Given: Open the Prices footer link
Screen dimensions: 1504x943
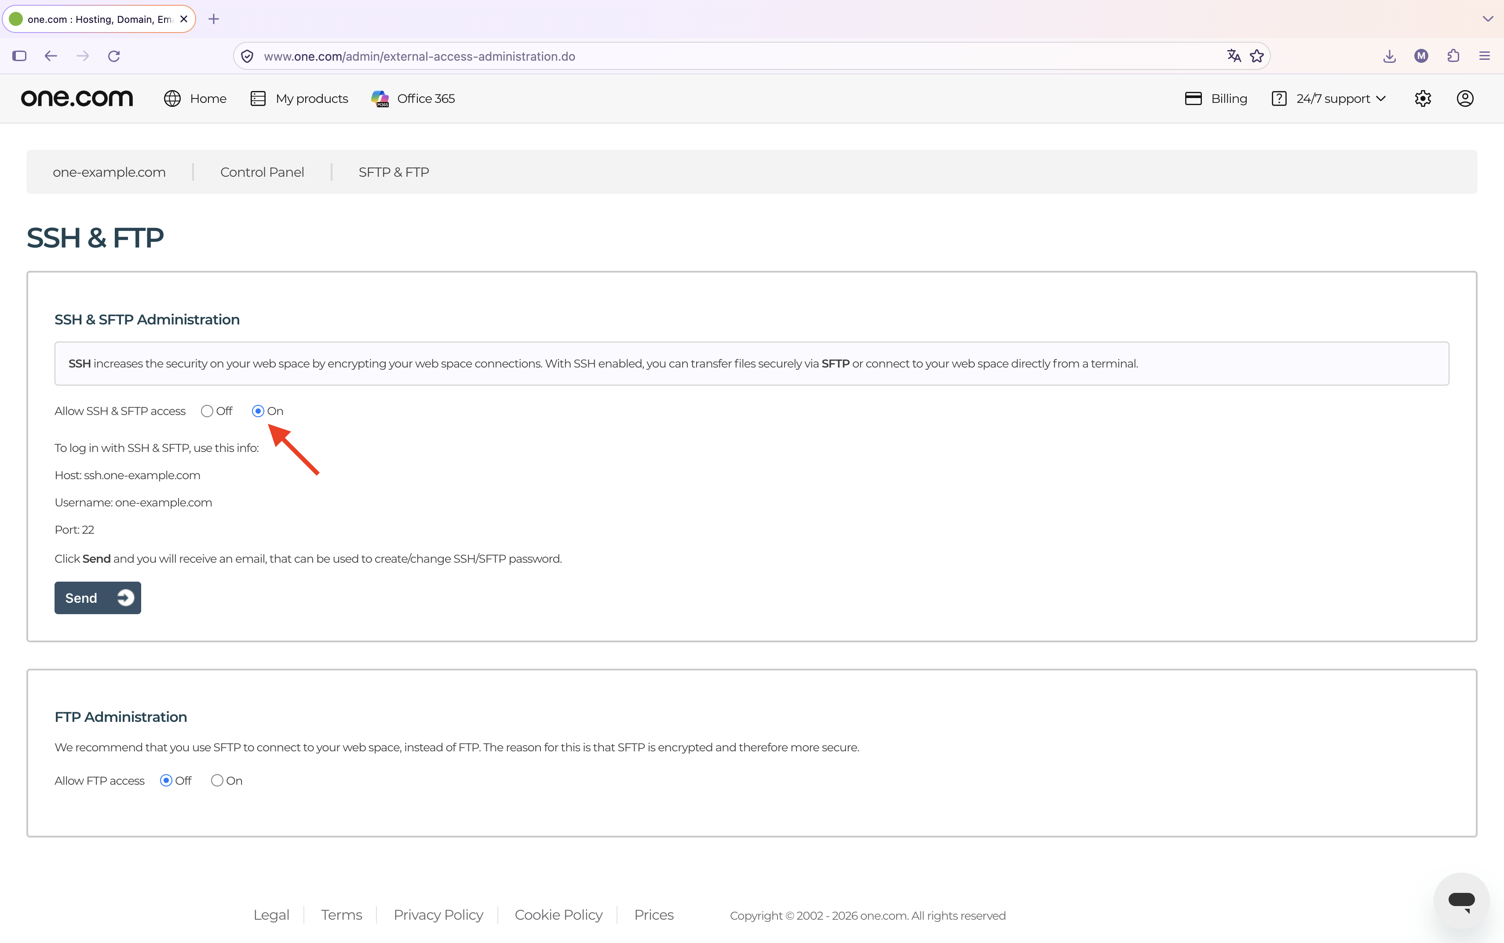Looking at the screenshot, I should [654, 915].
